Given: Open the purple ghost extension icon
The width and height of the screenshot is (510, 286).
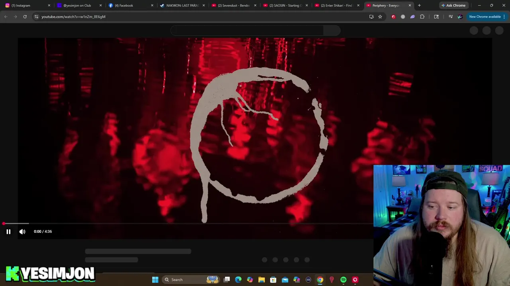Looking at the screenshot, I should 412,17.
